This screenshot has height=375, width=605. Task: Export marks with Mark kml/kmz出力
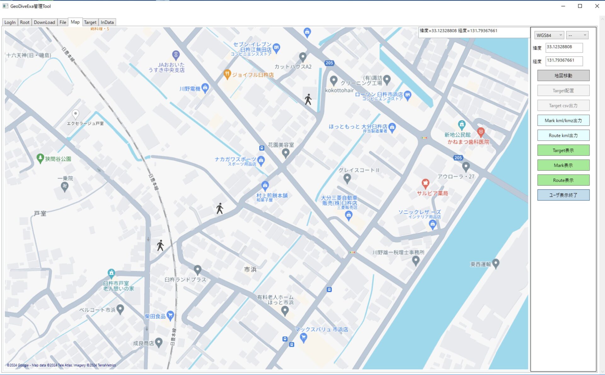pyautogui.click(x=563, y=120)
